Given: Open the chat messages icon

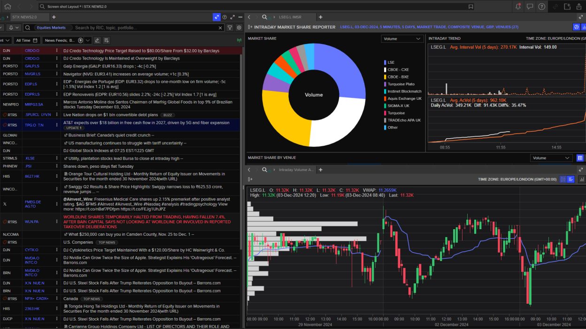Looking at the screenshot, I should click(x=530, y=7).
